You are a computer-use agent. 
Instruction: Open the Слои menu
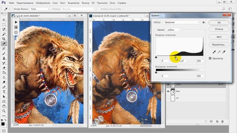coord(55,3)
